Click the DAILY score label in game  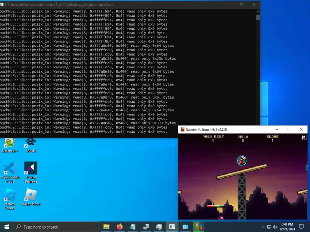click(243, 136)
